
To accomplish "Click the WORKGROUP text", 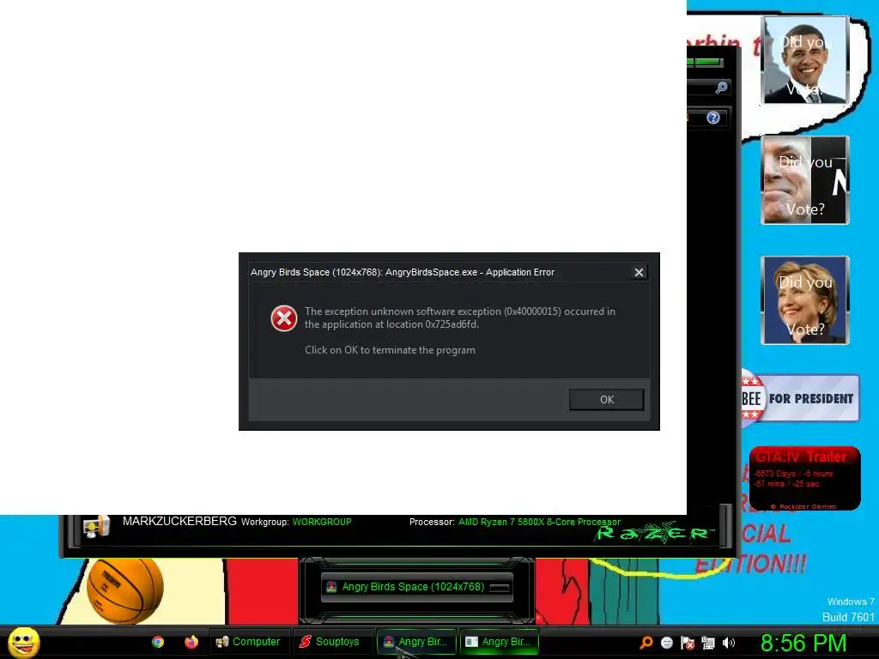I will [x=322, y=522].
